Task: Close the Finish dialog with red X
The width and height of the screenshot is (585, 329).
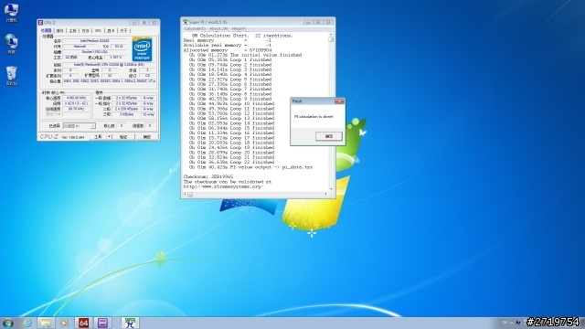Action: [339, 101]
